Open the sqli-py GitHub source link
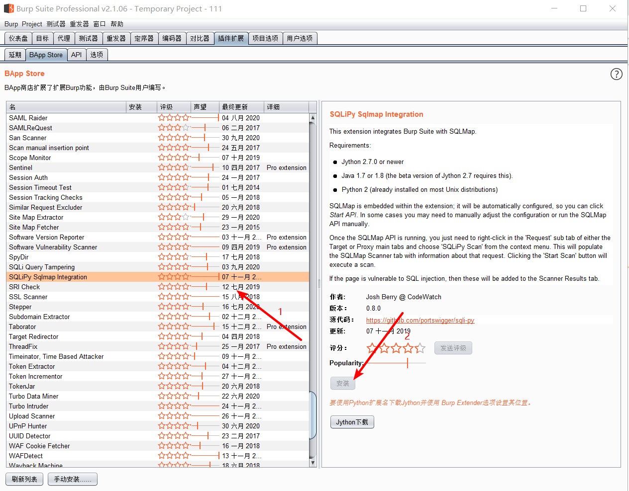This screenshot has height=491, width=629. point(420,321)
